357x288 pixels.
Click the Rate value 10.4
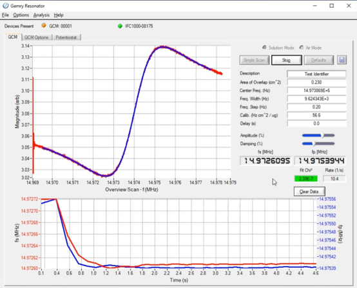pos(334,178)
